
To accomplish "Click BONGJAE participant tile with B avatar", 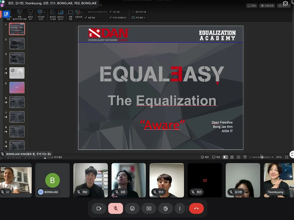I will pos(53,180).
